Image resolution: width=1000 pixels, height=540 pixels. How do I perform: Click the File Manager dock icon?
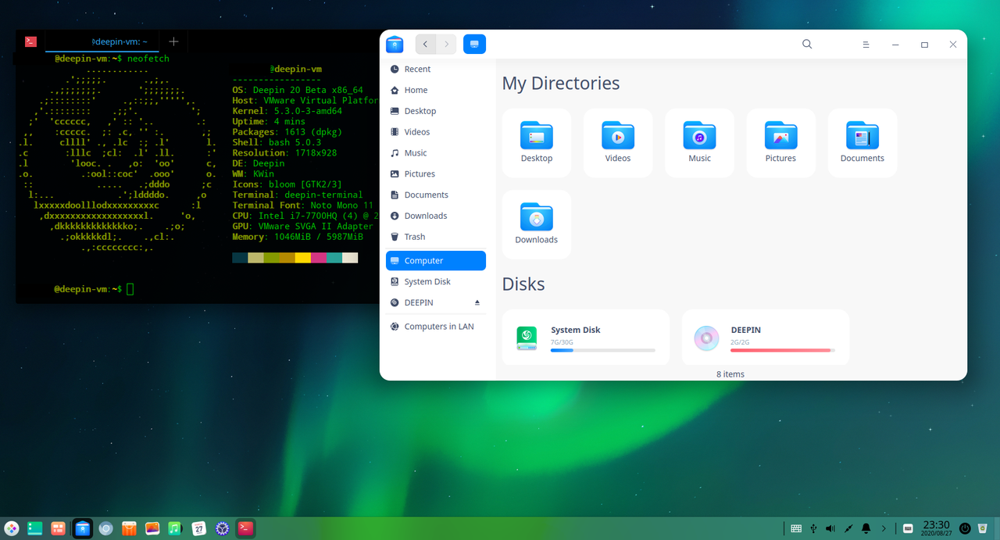82,528
